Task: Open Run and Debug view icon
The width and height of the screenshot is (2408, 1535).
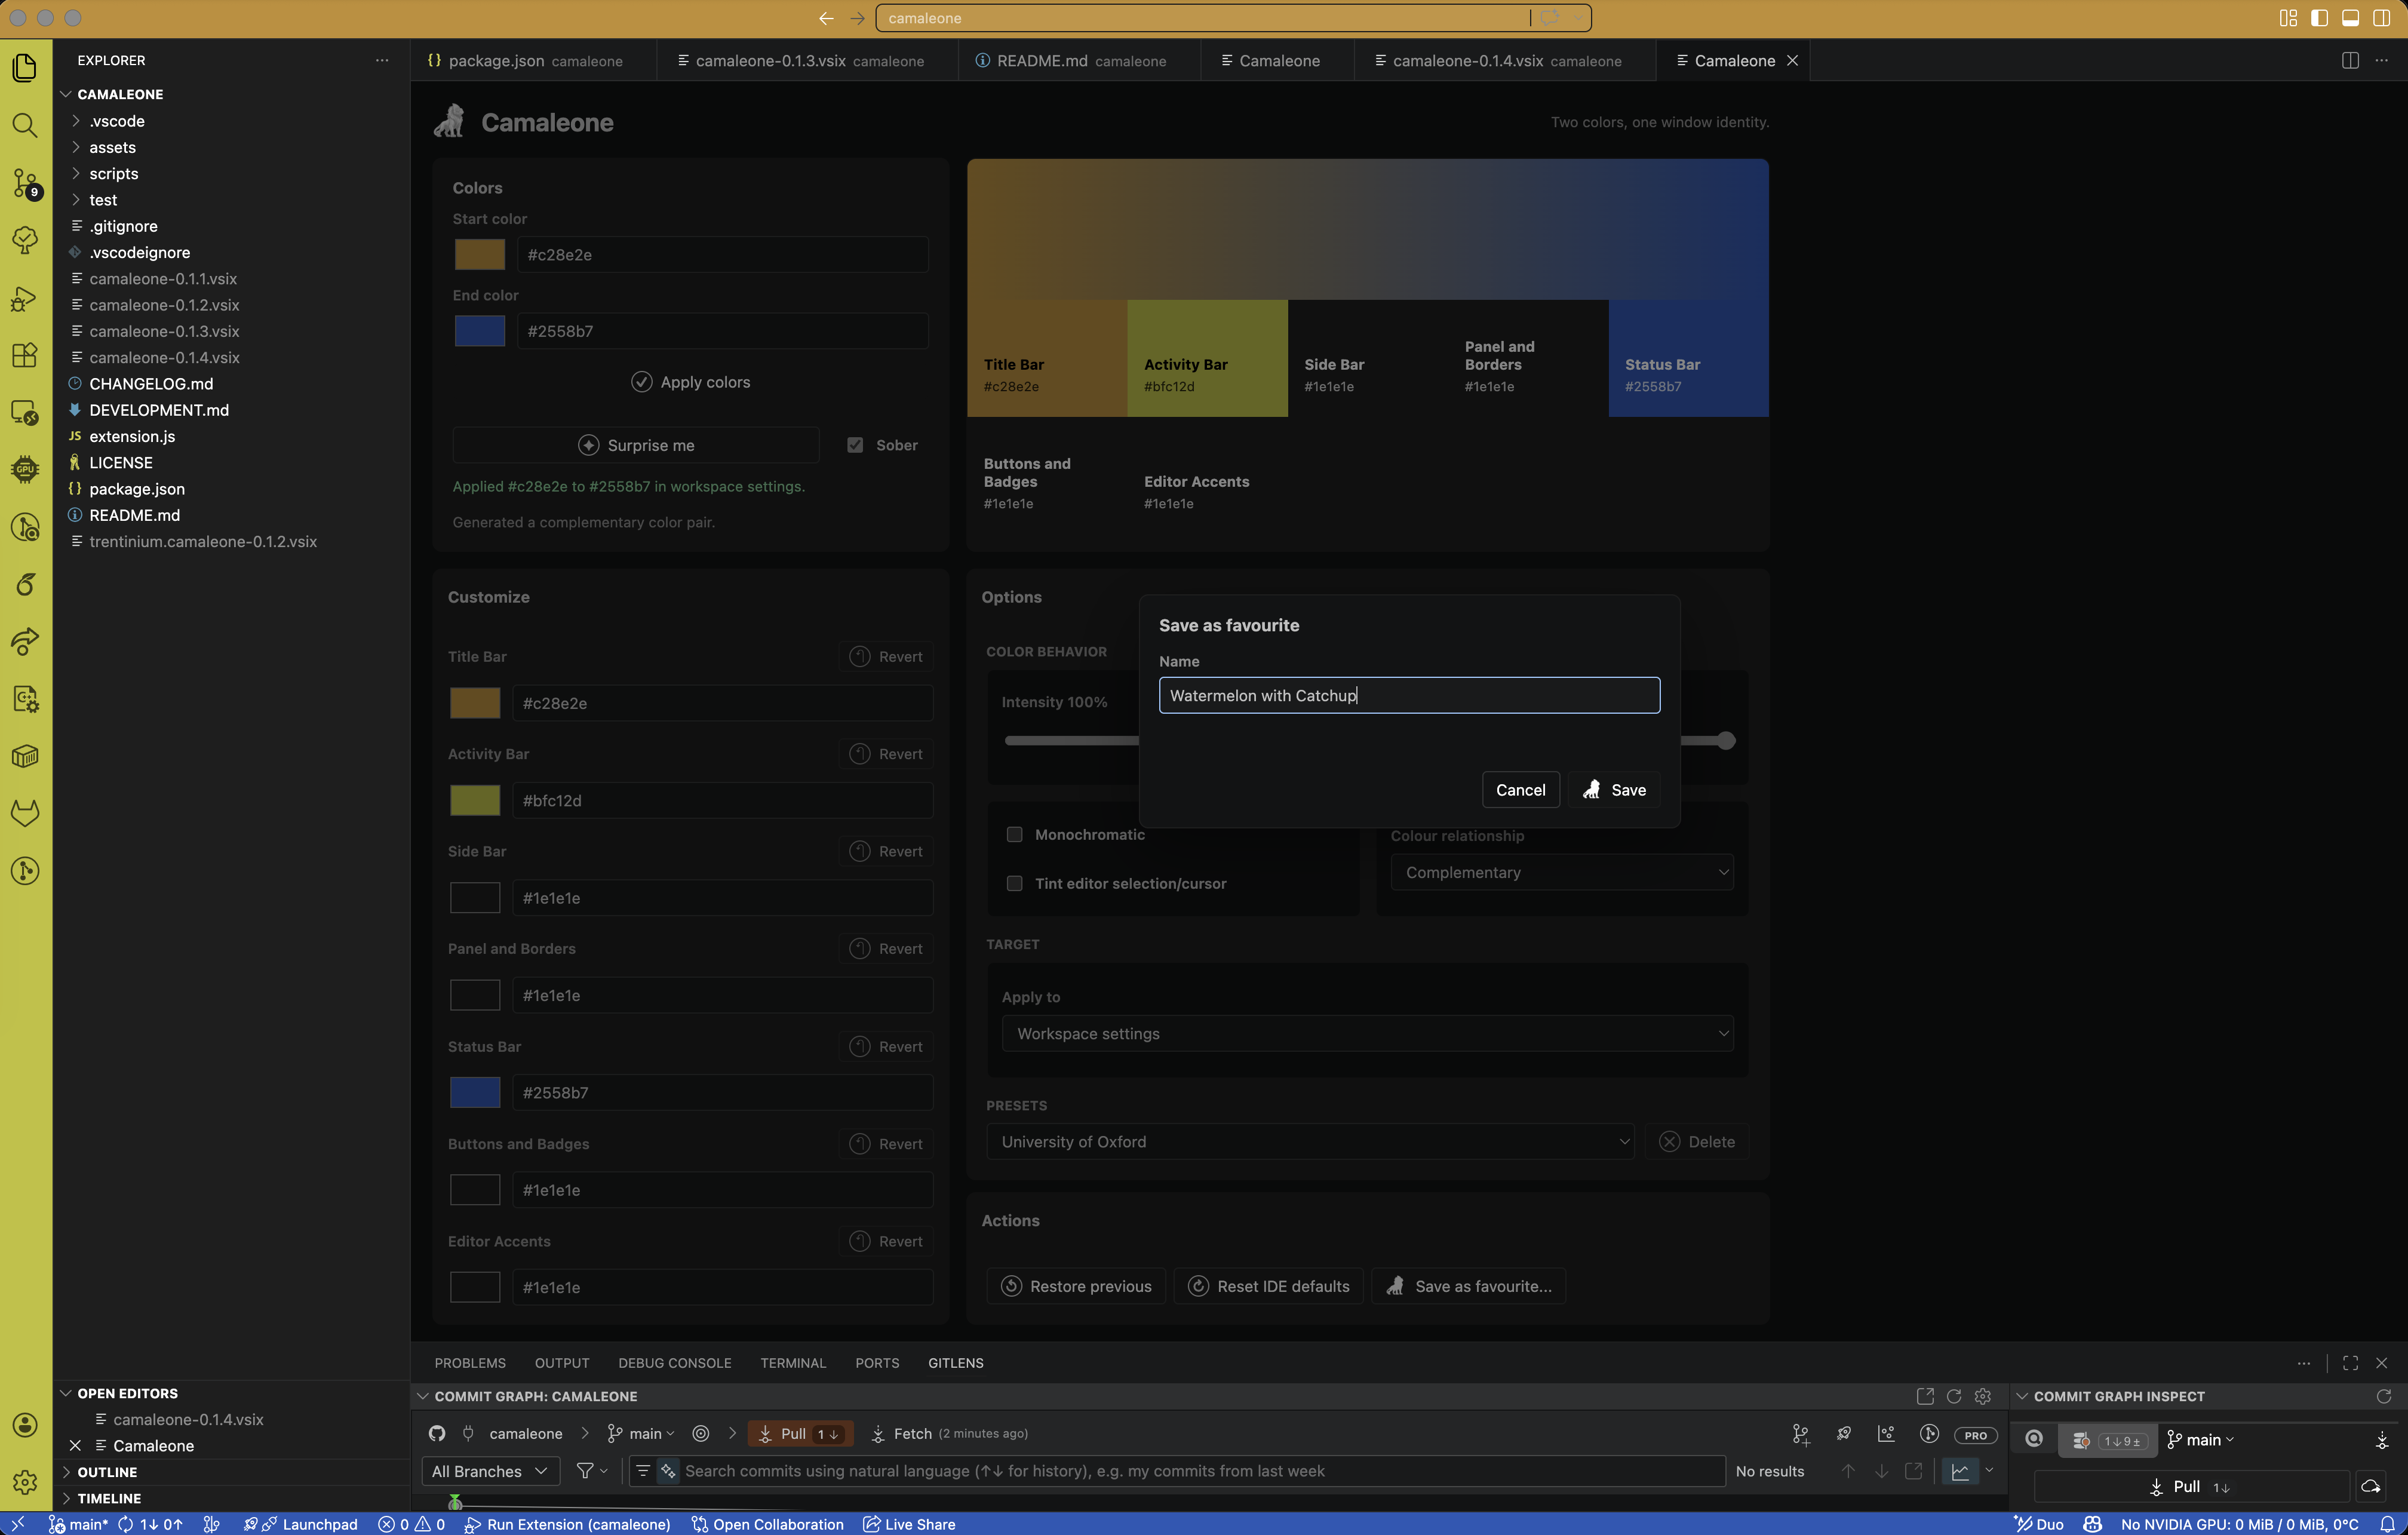Action: click(x=25, y=298)
